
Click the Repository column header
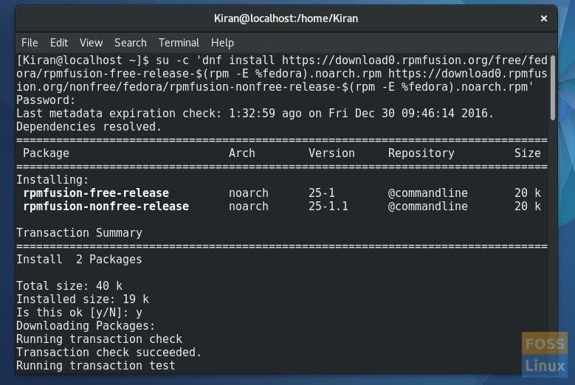coord(421,153)
